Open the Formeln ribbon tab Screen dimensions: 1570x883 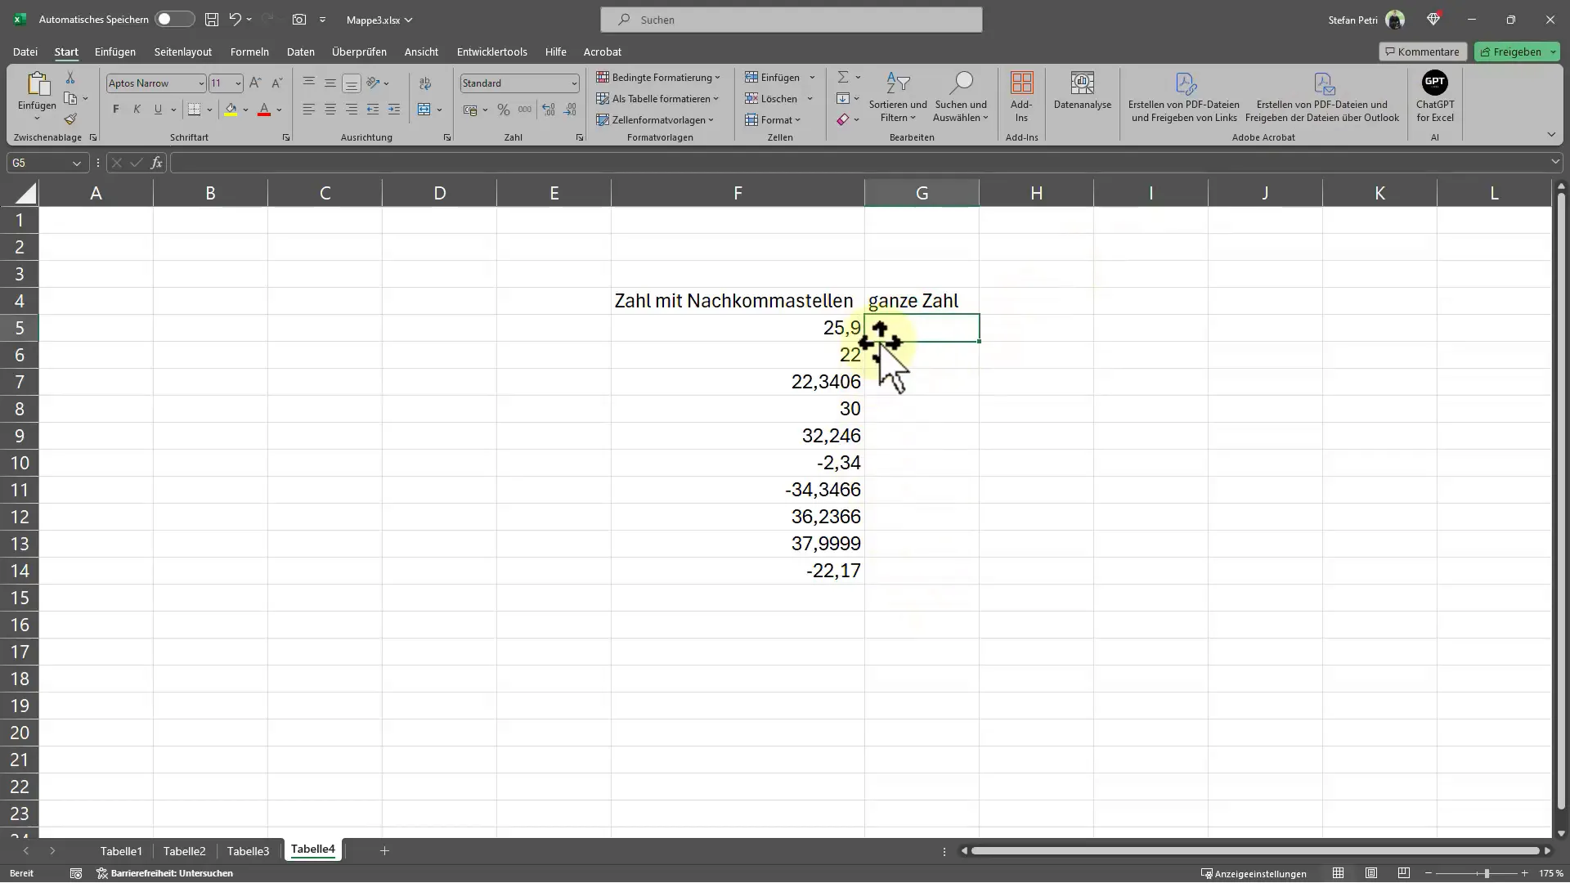[249, 51]
